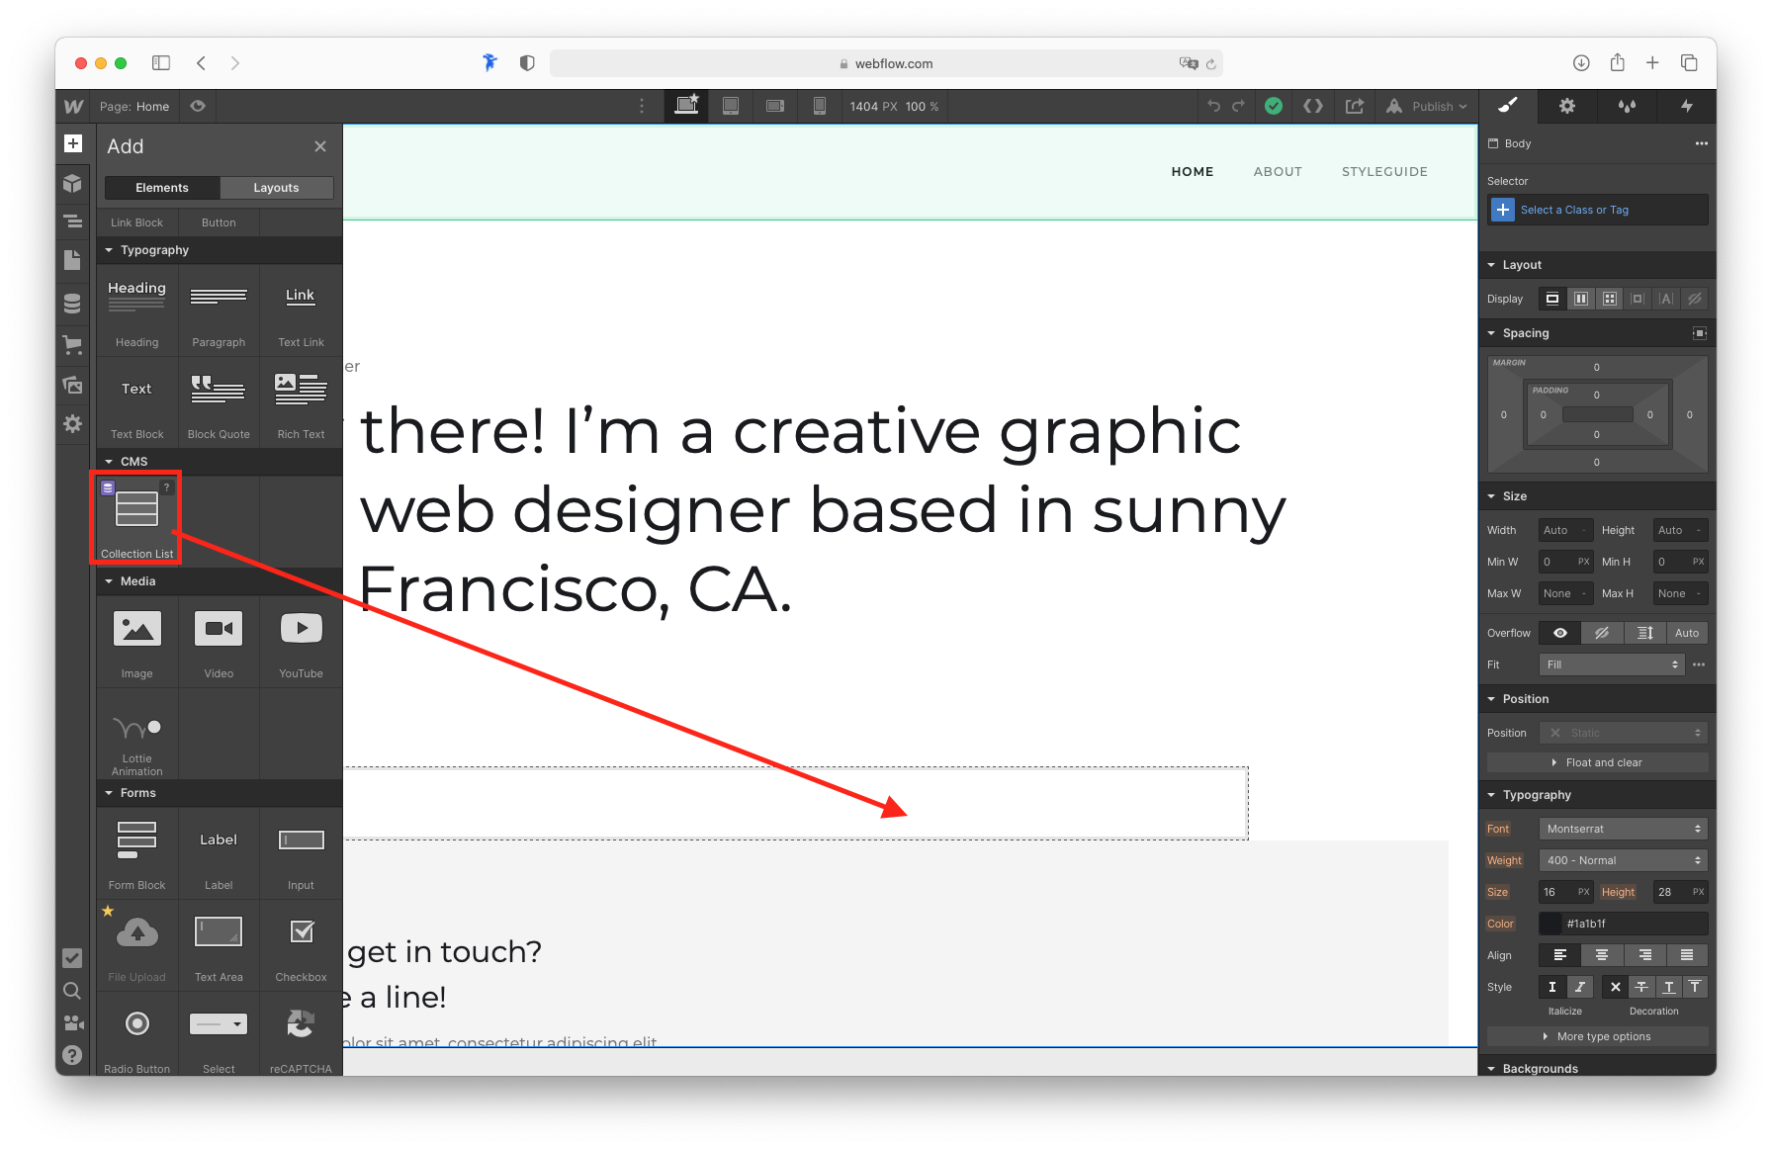Open the Navigator panel
The image size is (1772, 1149).
(x=73, y=221)
